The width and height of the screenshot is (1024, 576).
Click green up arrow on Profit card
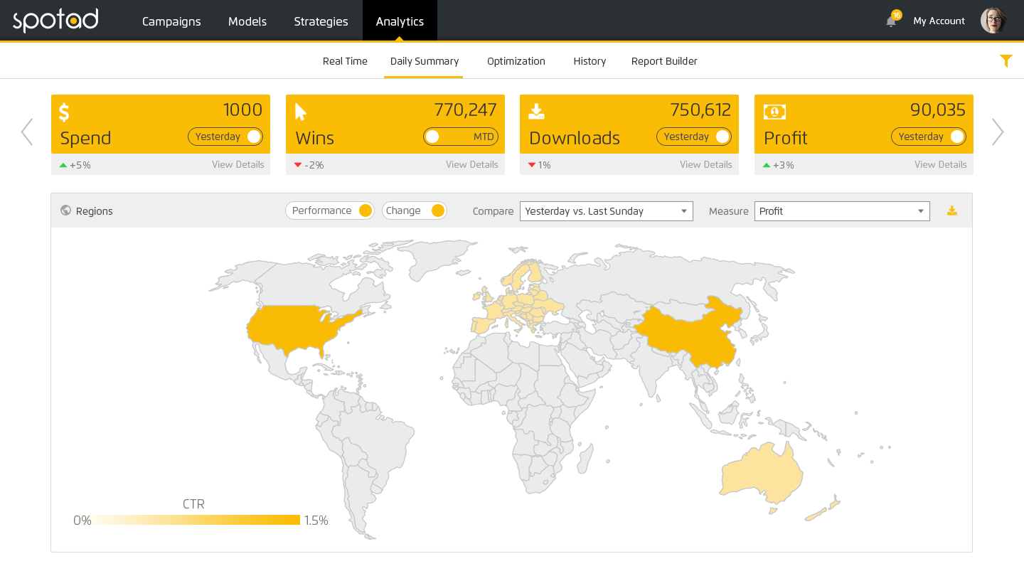point(767,165)
